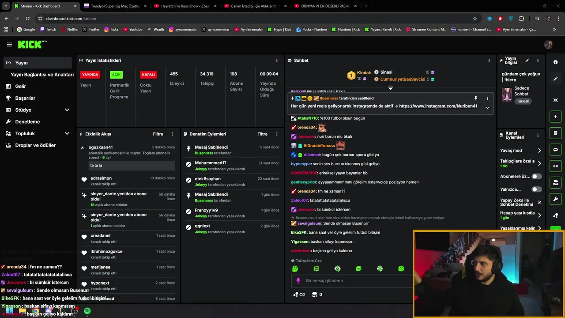Open Yayın Bağlantısı ve Anahtarı page
565x318 pixels.
point(42,75)
